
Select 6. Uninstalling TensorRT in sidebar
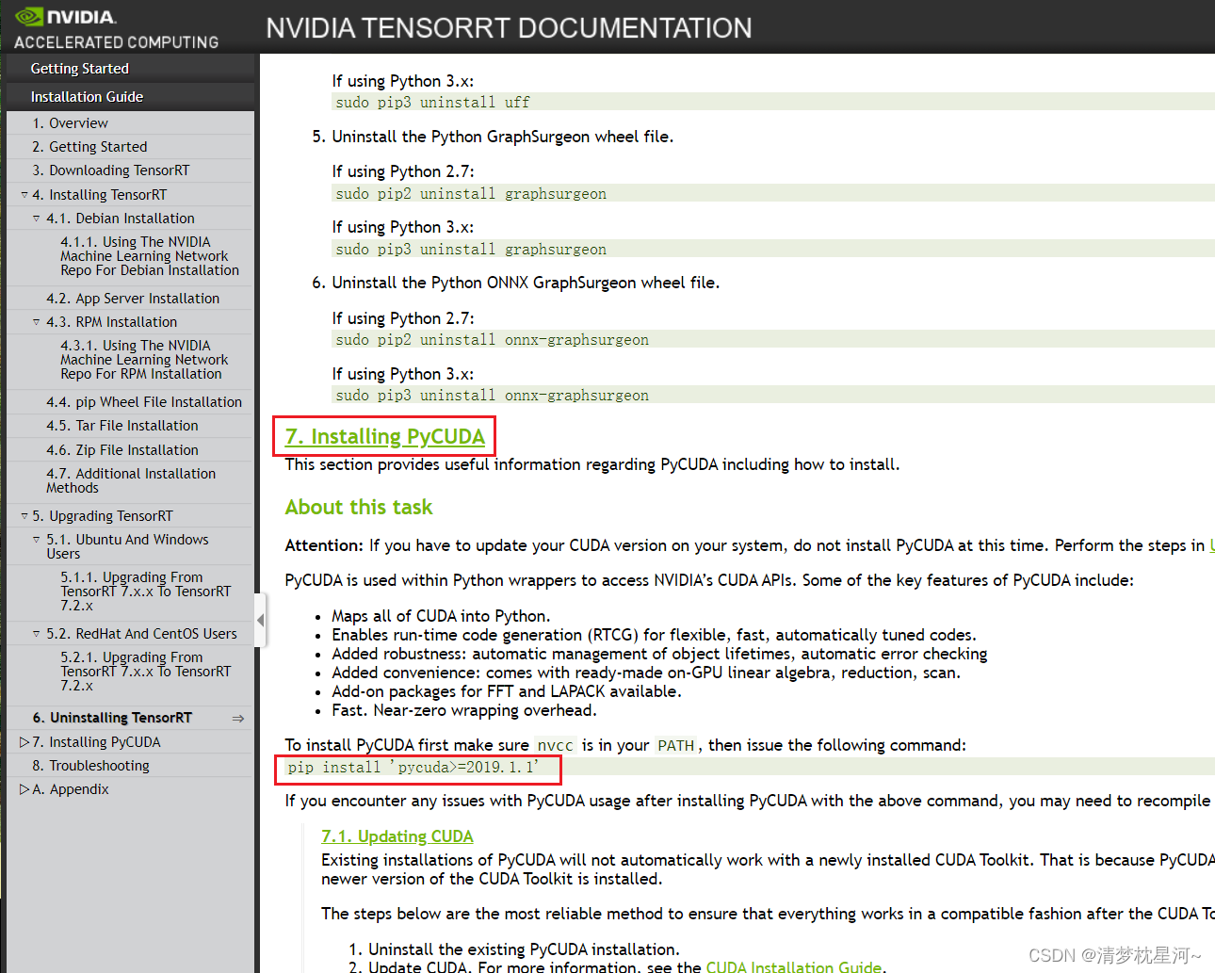tap(112, 718)
